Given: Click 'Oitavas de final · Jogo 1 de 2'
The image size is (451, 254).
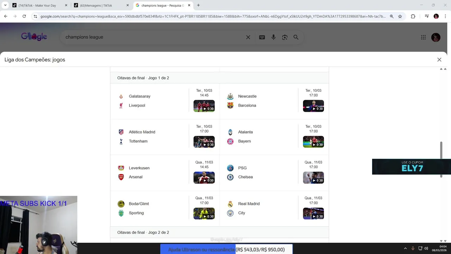Looking at the screenshot, I should [143, 78].
